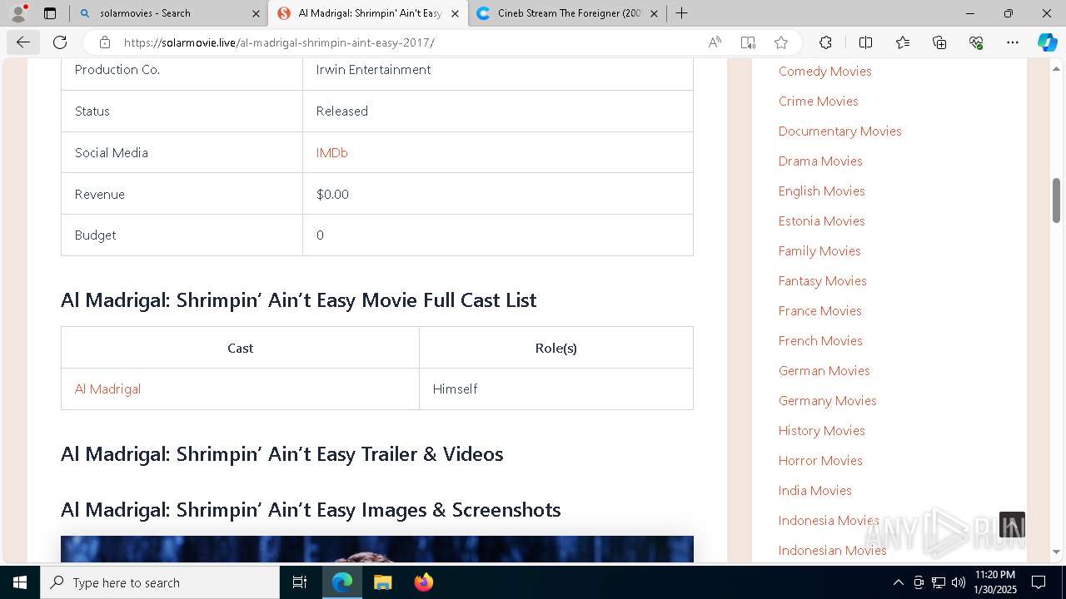Image resolution: width=1066 pixels, height=599 pixels.
Task: Open the notification center icon
Action: point(1039,582)
